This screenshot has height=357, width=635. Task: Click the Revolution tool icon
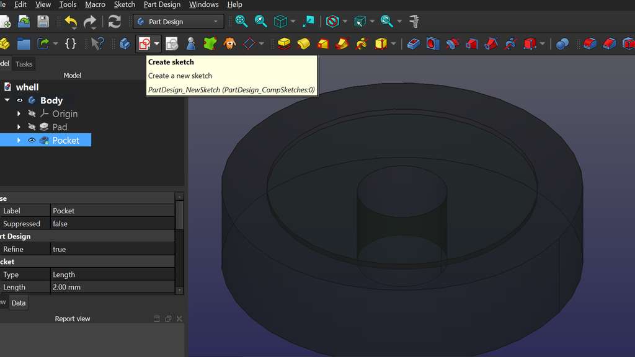click(x=303, y=43)
